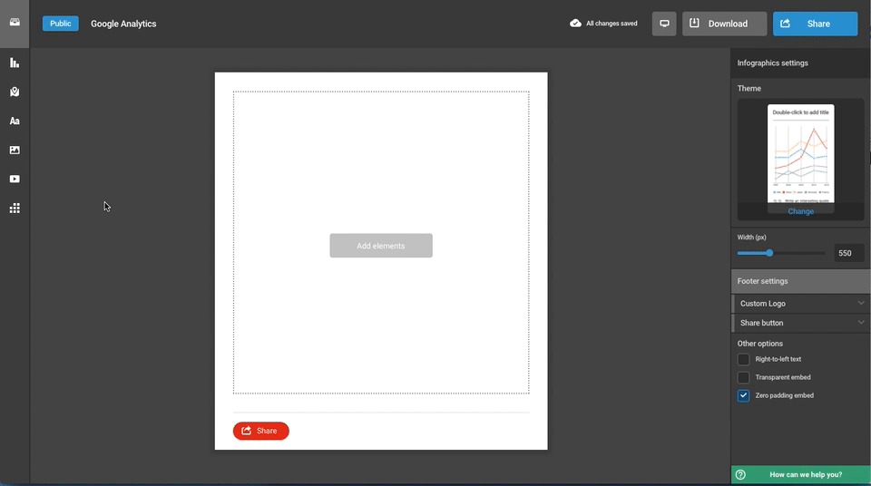
Task: Open the image library sidebar icon
Action: click(x=15, y=150)
